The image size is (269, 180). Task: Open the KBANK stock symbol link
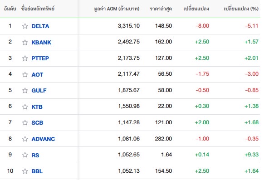pyautogui.click(x=41, y=42)
